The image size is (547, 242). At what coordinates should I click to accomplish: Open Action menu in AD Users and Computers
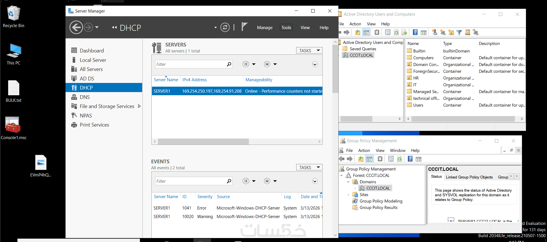[355, 24]
